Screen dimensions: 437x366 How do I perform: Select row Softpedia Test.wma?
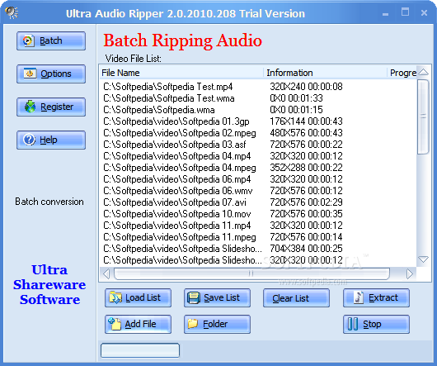(258, 98)
